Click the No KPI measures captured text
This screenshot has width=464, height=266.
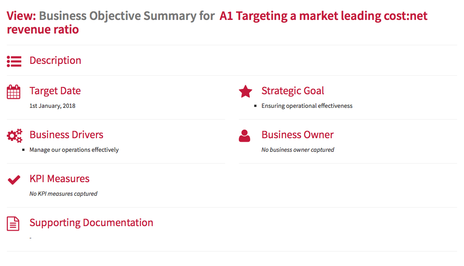pyautogui.click(x=63, y=194)
